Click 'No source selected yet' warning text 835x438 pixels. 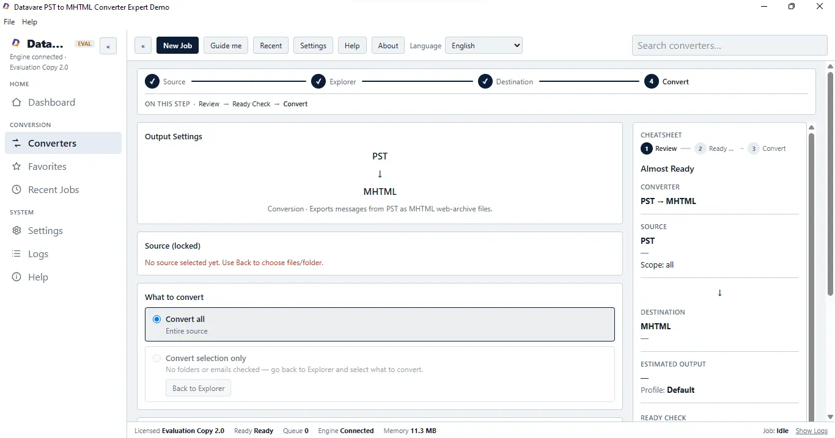pos(234,263)
